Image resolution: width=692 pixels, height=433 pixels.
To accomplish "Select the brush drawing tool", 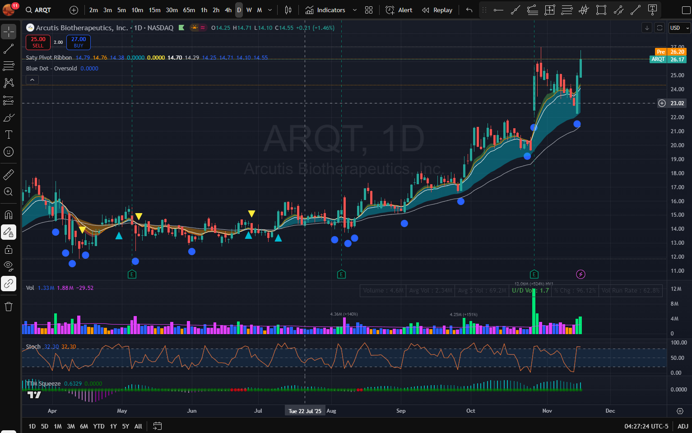I will click(9, 117).
